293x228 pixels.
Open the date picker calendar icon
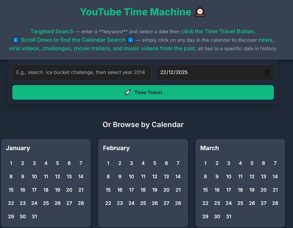click(x=267, y=72)
